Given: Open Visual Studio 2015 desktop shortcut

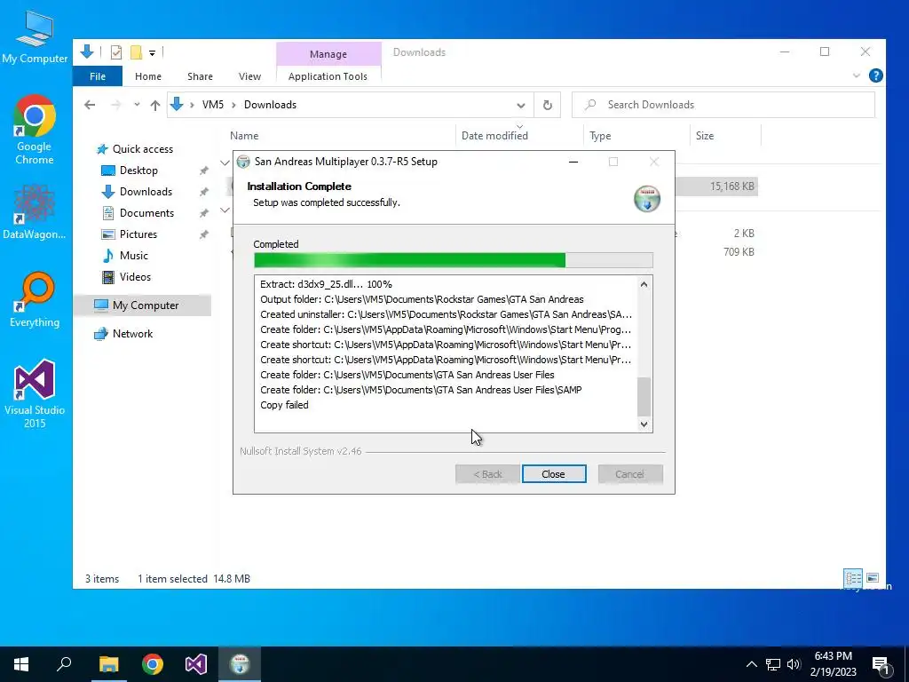Looking at the screenshot, I should click(35, 393).
